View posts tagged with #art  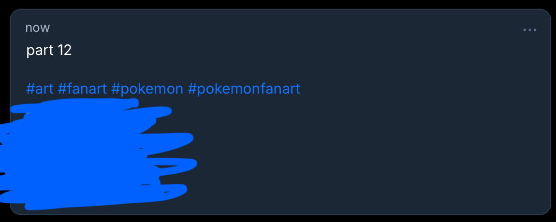click(x=40, y=89)
